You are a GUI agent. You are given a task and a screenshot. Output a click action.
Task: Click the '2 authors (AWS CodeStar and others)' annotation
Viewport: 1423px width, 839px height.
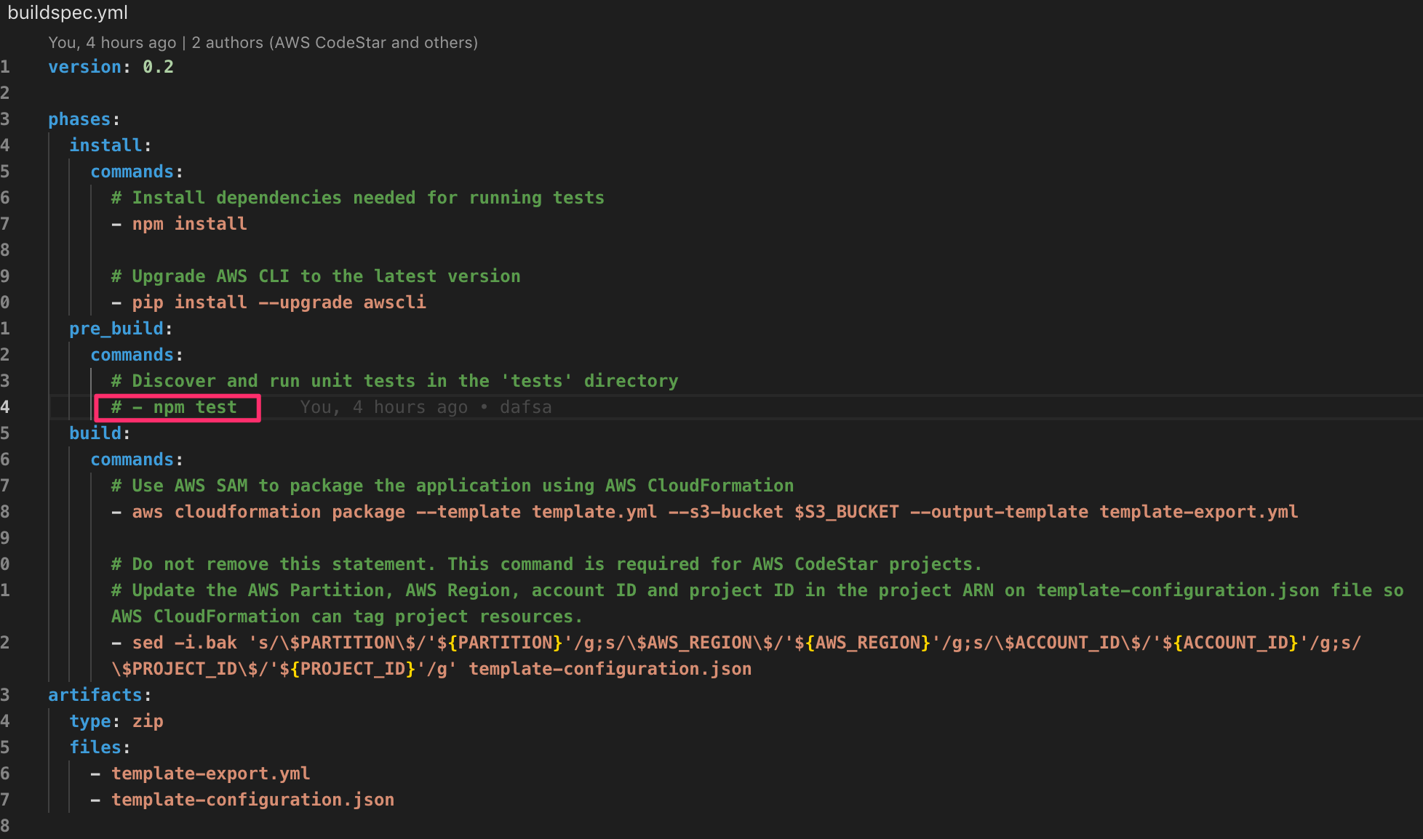point(335,42)
